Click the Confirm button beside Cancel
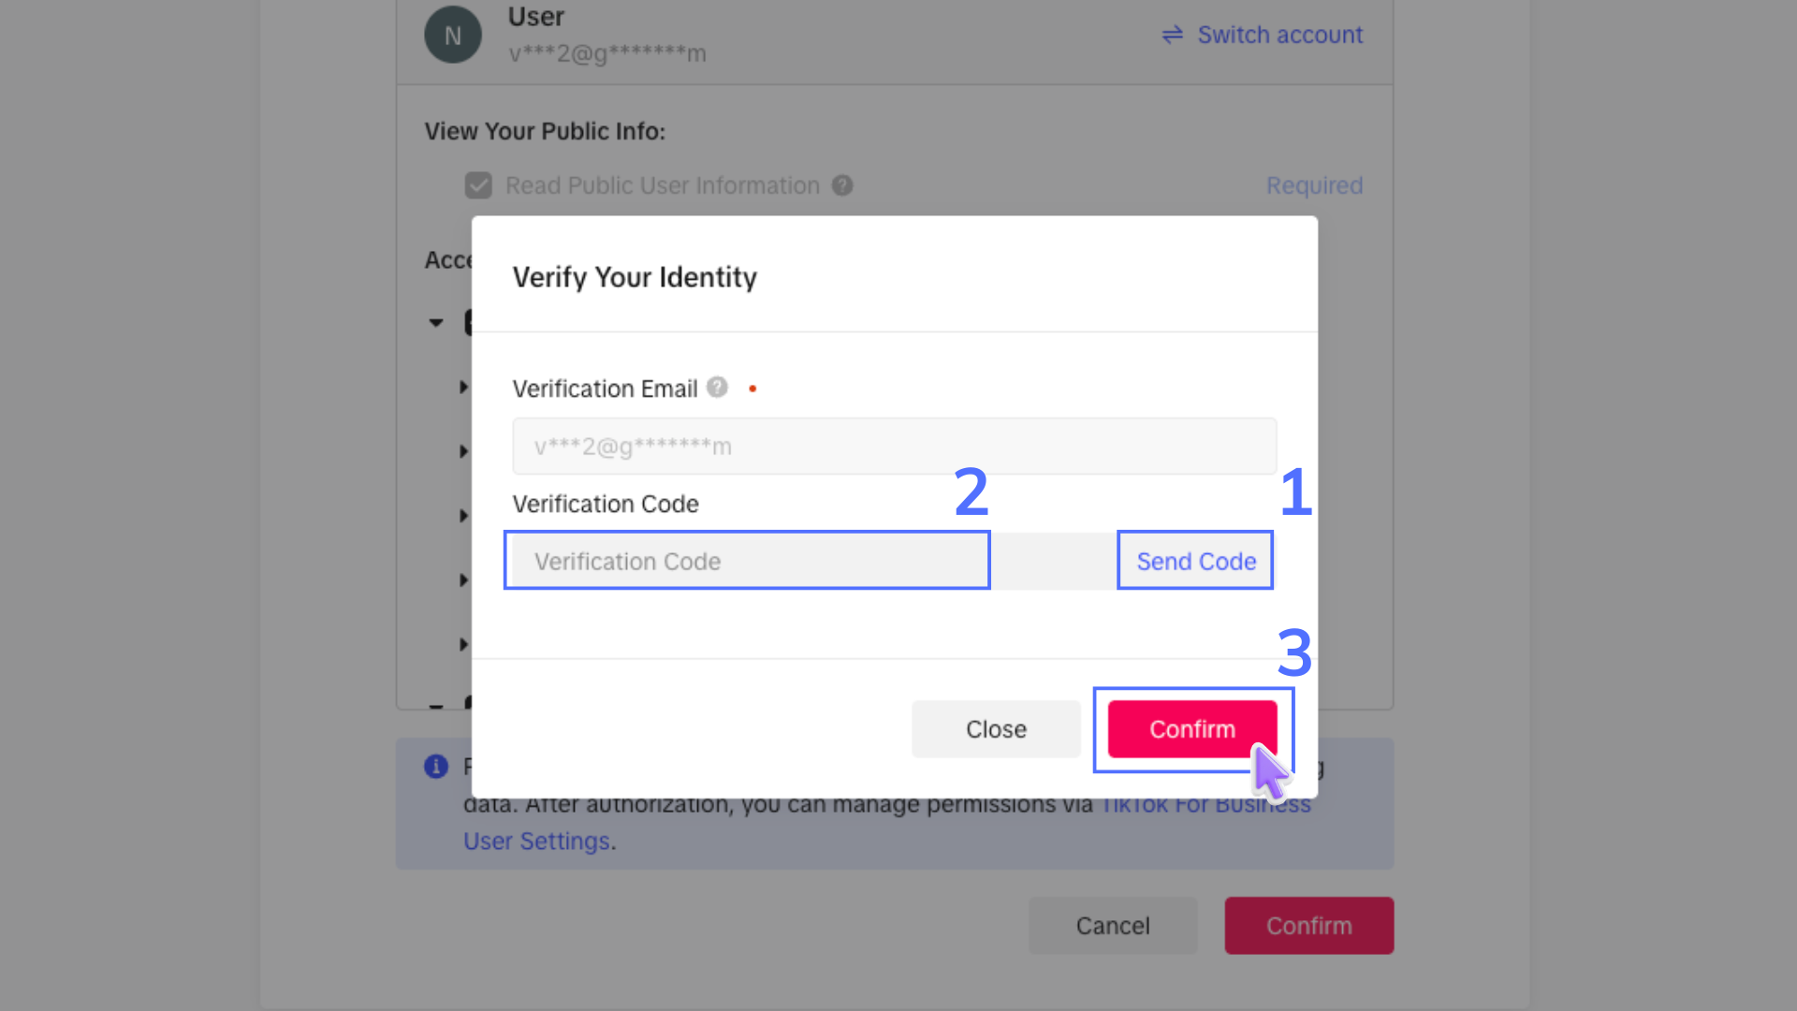Viewport: 1797px width, 1011px height. coord(1308,926)
